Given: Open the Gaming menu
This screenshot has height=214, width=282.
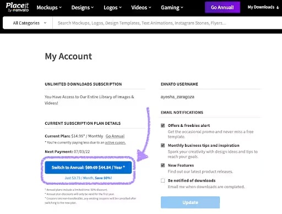Looking at the screenshot, I should (x=172, y=8).
